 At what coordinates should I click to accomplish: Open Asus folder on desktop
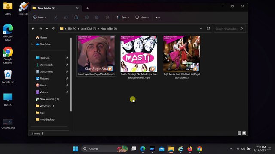pyautogui.click(x=8, y=9)
